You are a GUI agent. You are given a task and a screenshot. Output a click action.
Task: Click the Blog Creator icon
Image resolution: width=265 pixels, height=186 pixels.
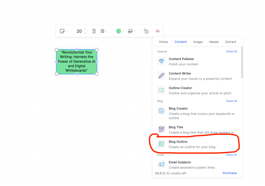[x=161, y=111]
